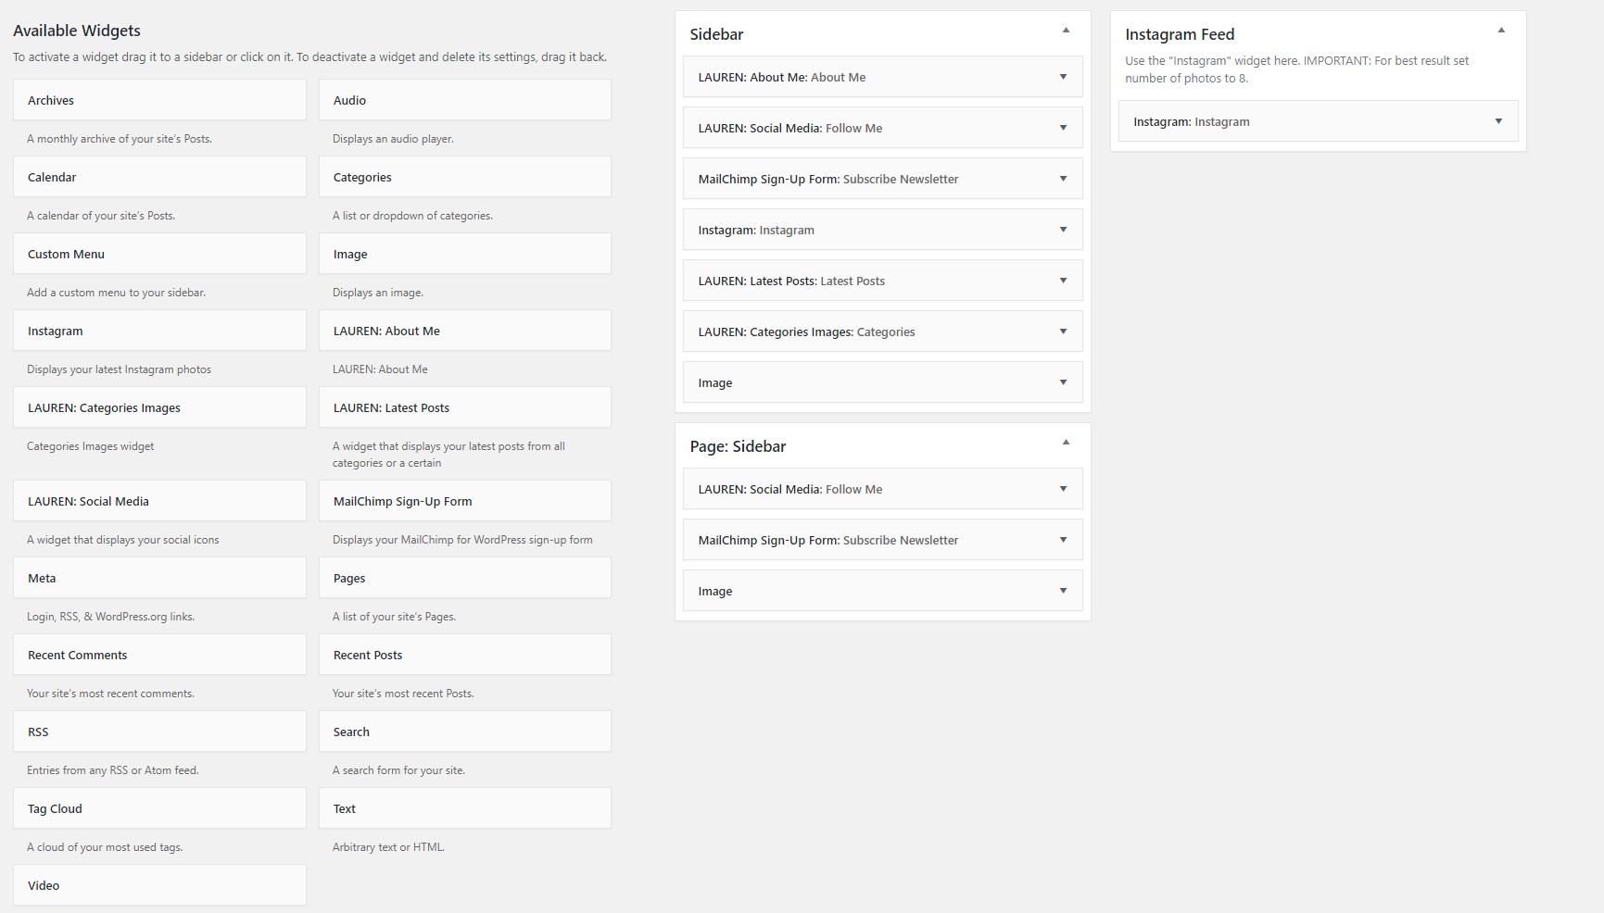Click the Recent Comments available widget

point(159,655)
